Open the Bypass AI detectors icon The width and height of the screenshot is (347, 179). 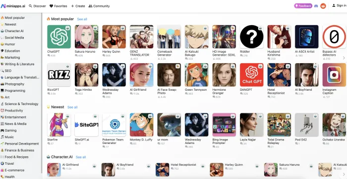(334, 37)
